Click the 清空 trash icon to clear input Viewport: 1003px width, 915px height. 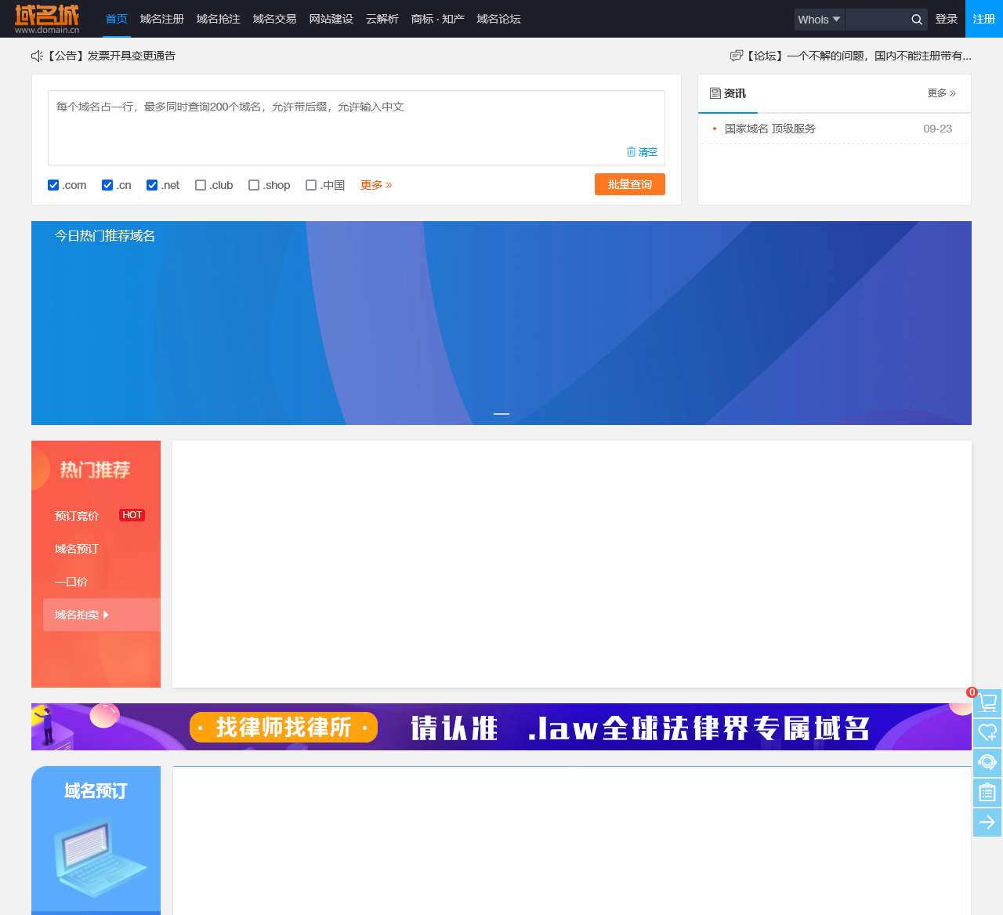633,151
